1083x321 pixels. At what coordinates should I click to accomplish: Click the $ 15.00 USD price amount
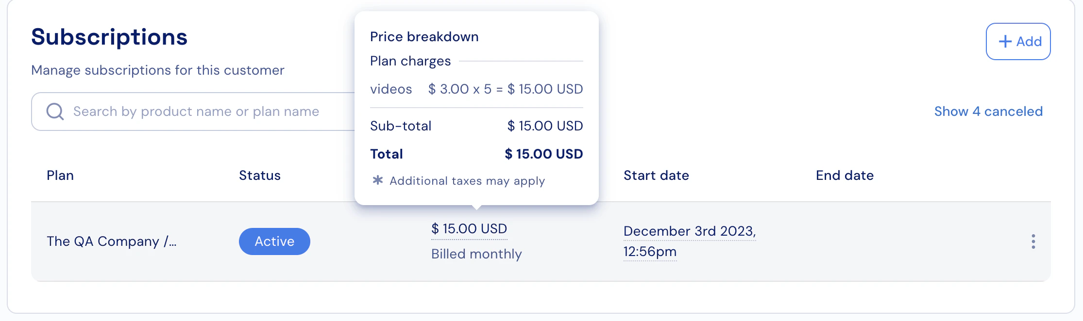click(469, 229)
